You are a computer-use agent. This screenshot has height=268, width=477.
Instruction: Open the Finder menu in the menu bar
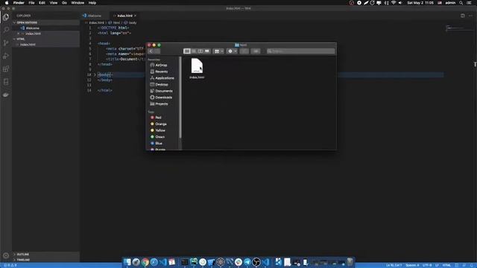point(19,3)
